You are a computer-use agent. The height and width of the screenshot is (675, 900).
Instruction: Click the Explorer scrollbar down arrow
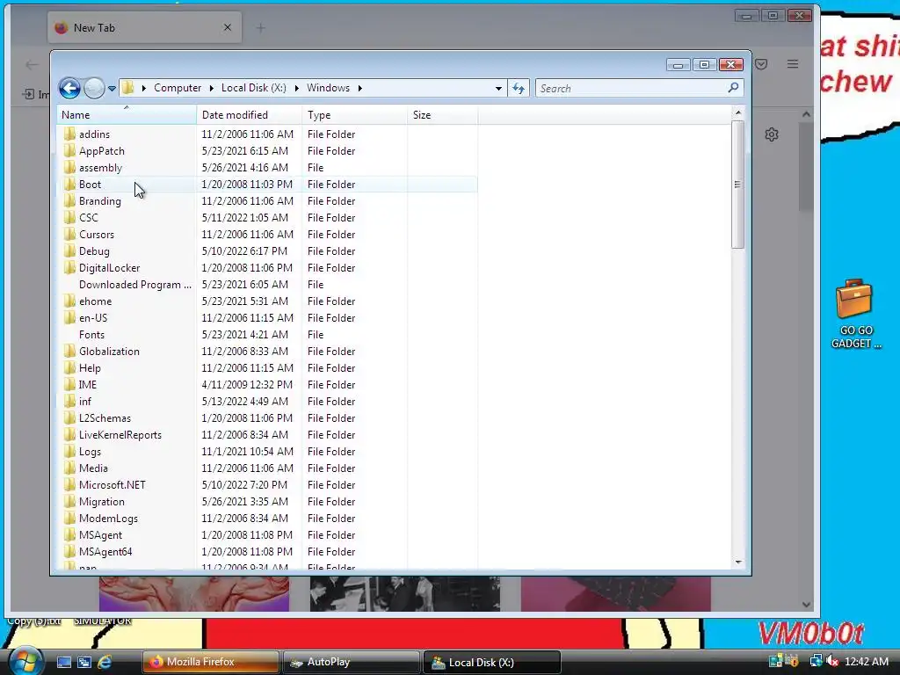(x=738, y=562)
